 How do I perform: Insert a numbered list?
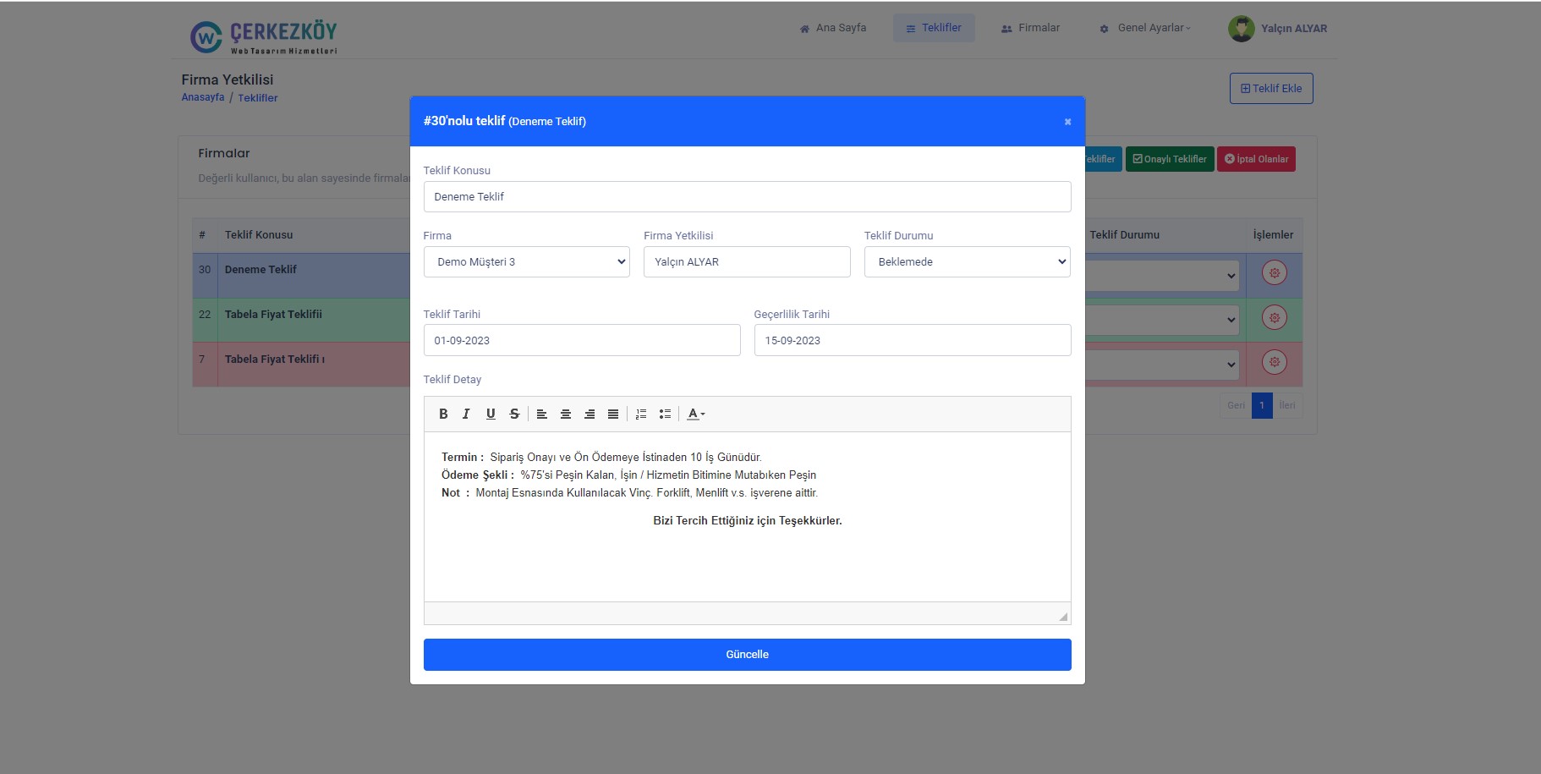coord(641,414)
